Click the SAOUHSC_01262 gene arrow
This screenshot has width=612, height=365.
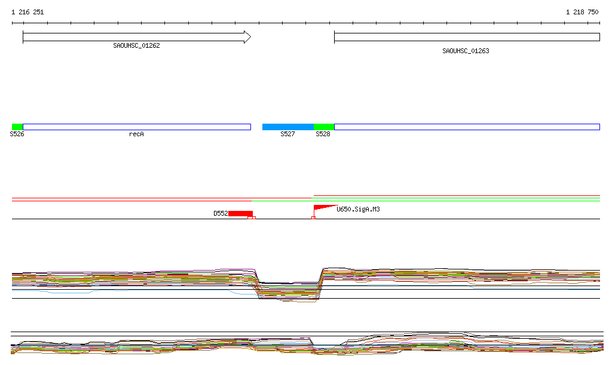click(x=136, y=37)
